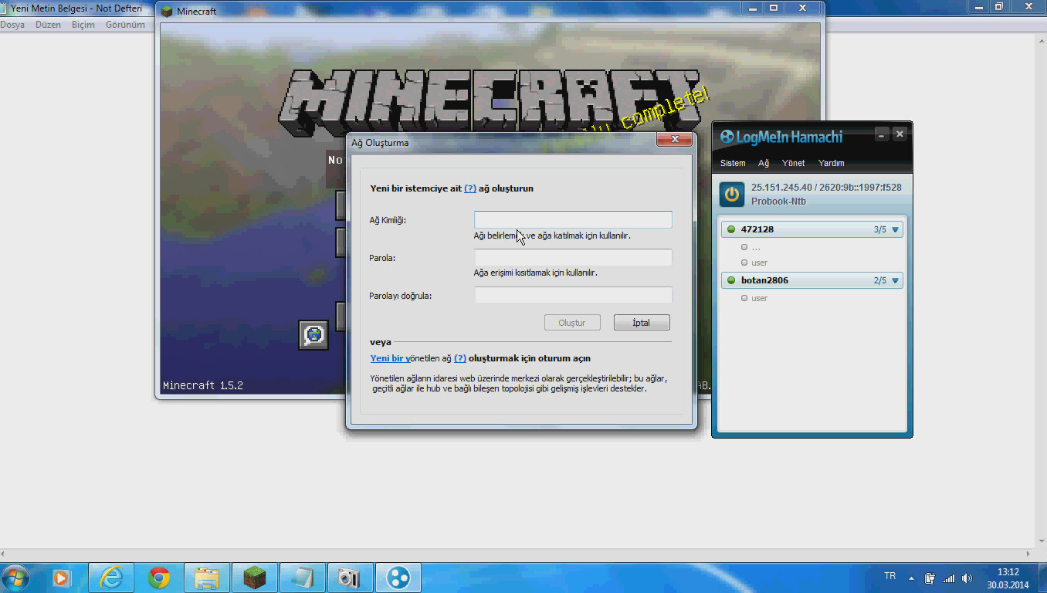The width and height of the screenshot is (1047, 593).
Task: Click the TR language indicator in tray
Action: 889,577
